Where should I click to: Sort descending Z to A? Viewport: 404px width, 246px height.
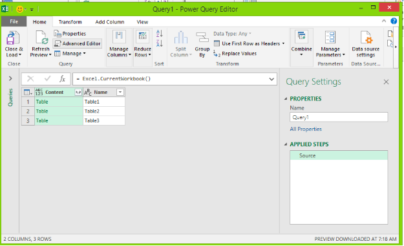coord(160,43)
